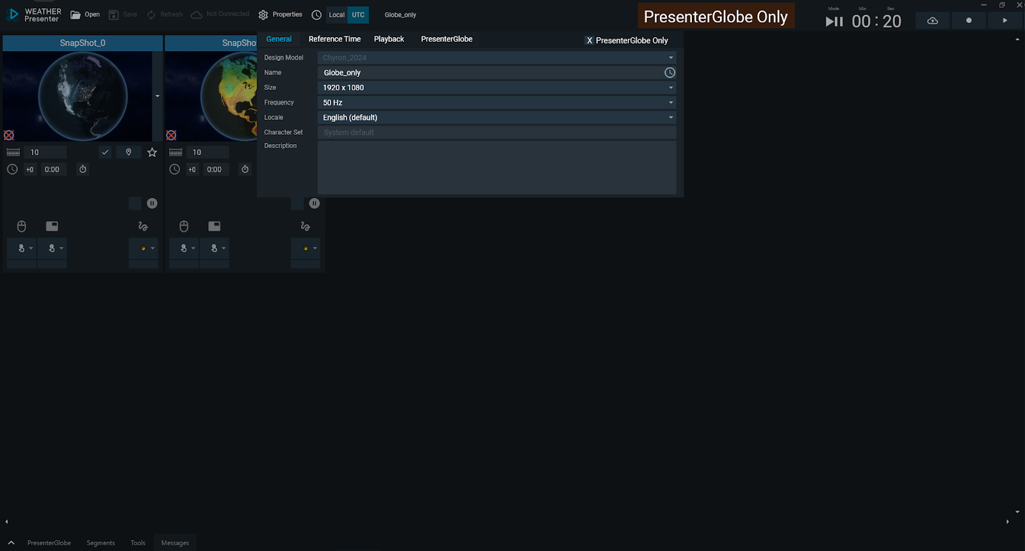Click the stopwatch icon in SnapShot_0
The height and width of the screenshot is (551, 1025).
[83, 170]
